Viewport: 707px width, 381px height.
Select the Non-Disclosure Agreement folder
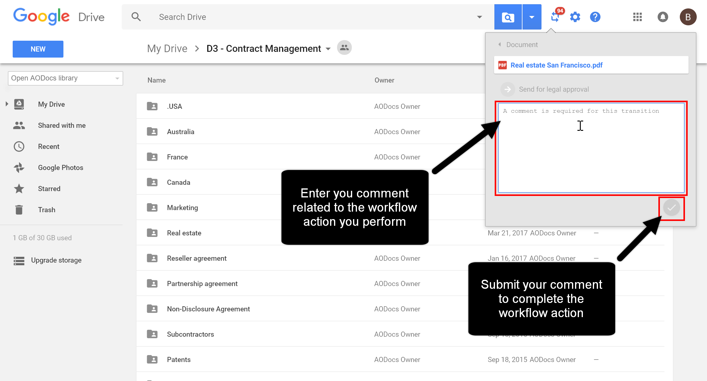tap(208, 309)
